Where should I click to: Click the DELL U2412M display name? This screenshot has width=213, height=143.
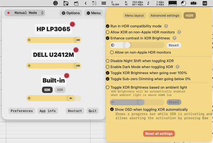point(53,55)
